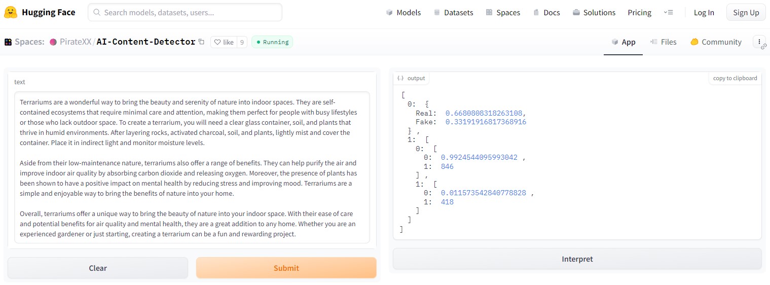The height and width of the screenshot is (285, 770).
Task: Go to Spaces in top navigation
Action: coord(503,13)
